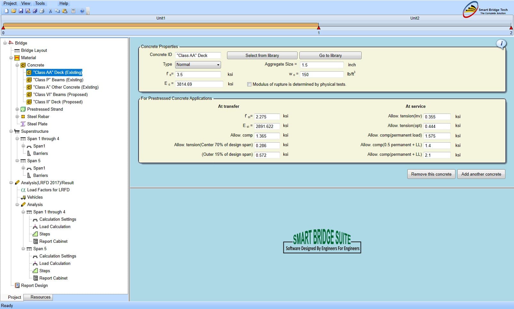
Task: Open the concrete Type dropdown
Action: point(198,65)
